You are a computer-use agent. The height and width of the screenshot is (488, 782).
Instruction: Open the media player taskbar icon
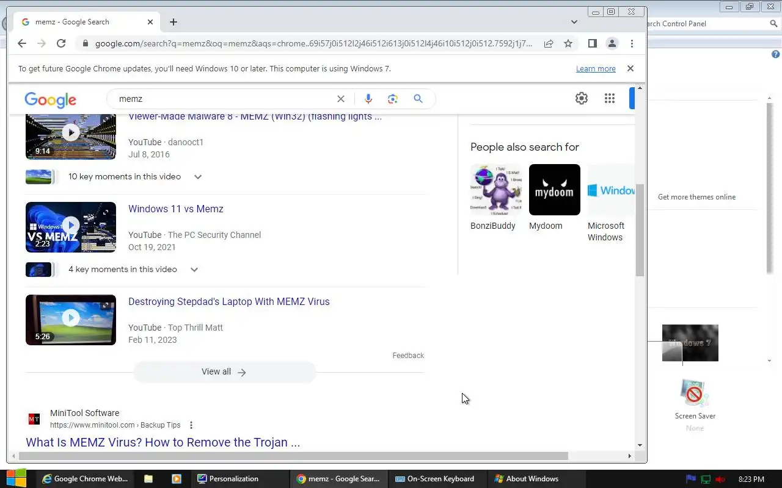(x=177, y=479)
